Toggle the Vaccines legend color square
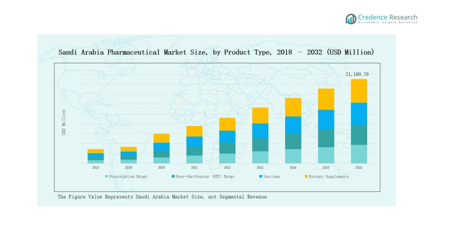This screenshot has width=450, height=227. point(261,177)
